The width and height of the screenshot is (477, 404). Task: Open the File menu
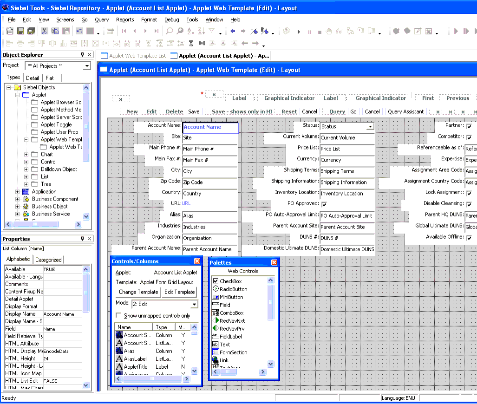click(12, 20)
